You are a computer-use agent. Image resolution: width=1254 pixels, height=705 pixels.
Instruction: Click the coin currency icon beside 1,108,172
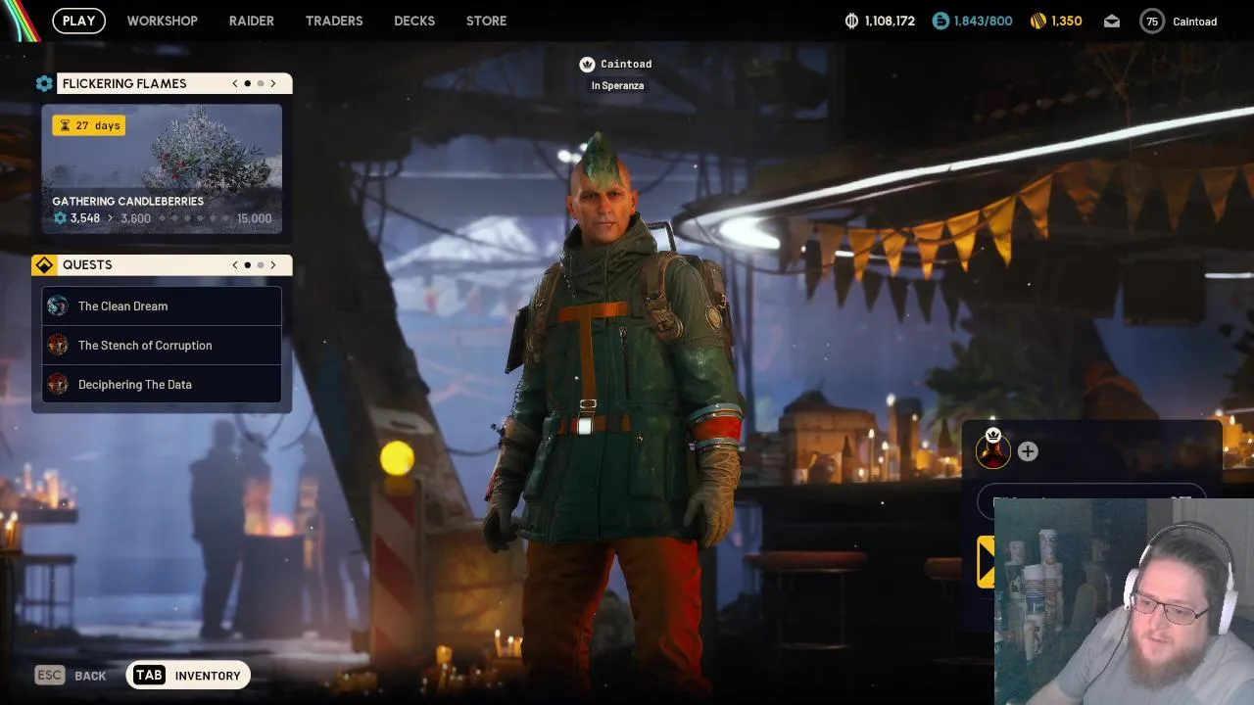851,21
